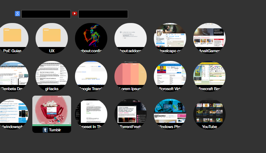Open the YouTube speed dial thumbnail
Viewport: 266px width, 153px height.
209,114
